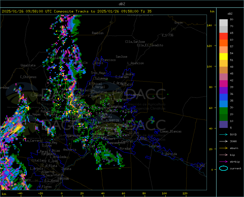Click the Composite Tracks timestamp header text
Image resolution: width=244 pixels, height=197 pixels.
click(77, 11)
